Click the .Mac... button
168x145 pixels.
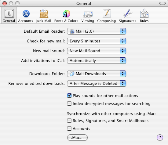pos(77,137)
